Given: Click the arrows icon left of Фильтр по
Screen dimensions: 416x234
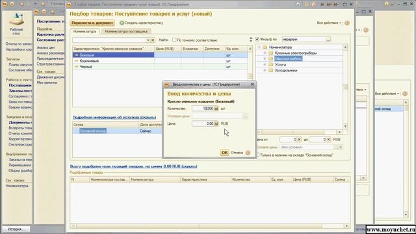Looking at the screenshot, I should pos(251,40).
